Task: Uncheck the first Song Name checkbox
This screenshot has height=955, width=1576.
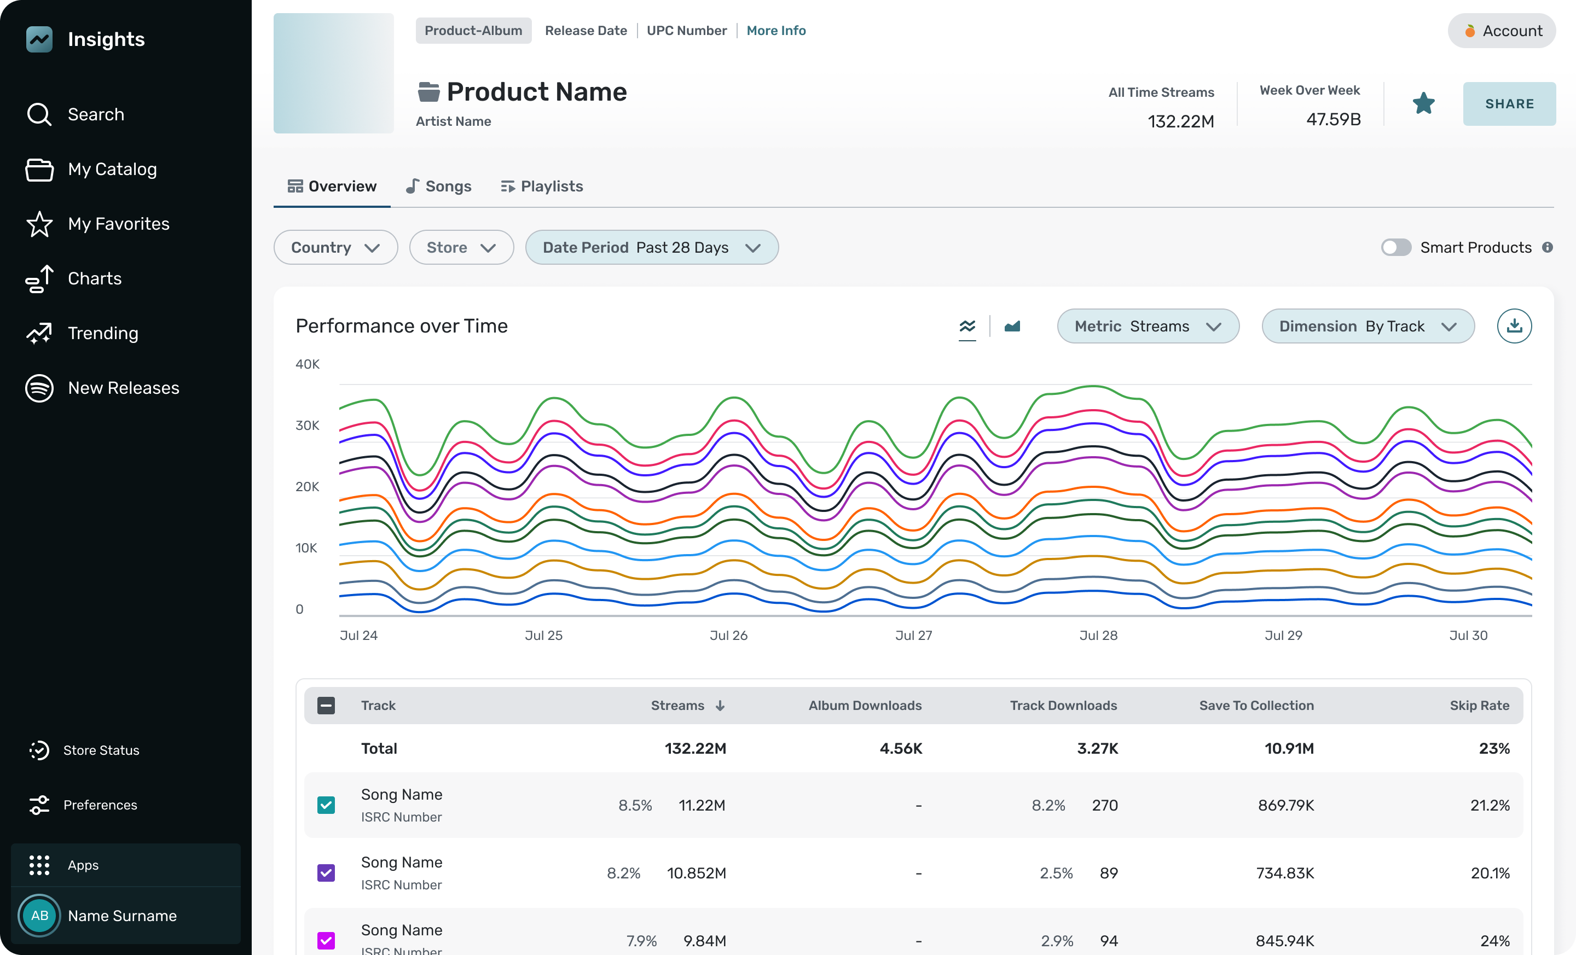Action: coord(326,805)
